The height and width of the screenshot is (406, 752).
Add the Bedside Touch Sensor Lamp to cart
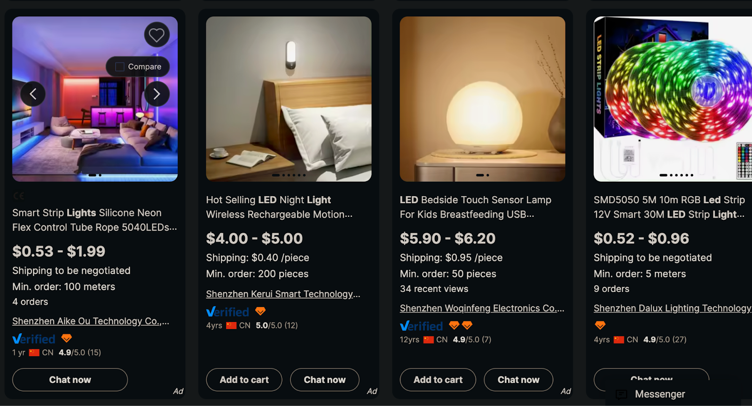[438, 380]
